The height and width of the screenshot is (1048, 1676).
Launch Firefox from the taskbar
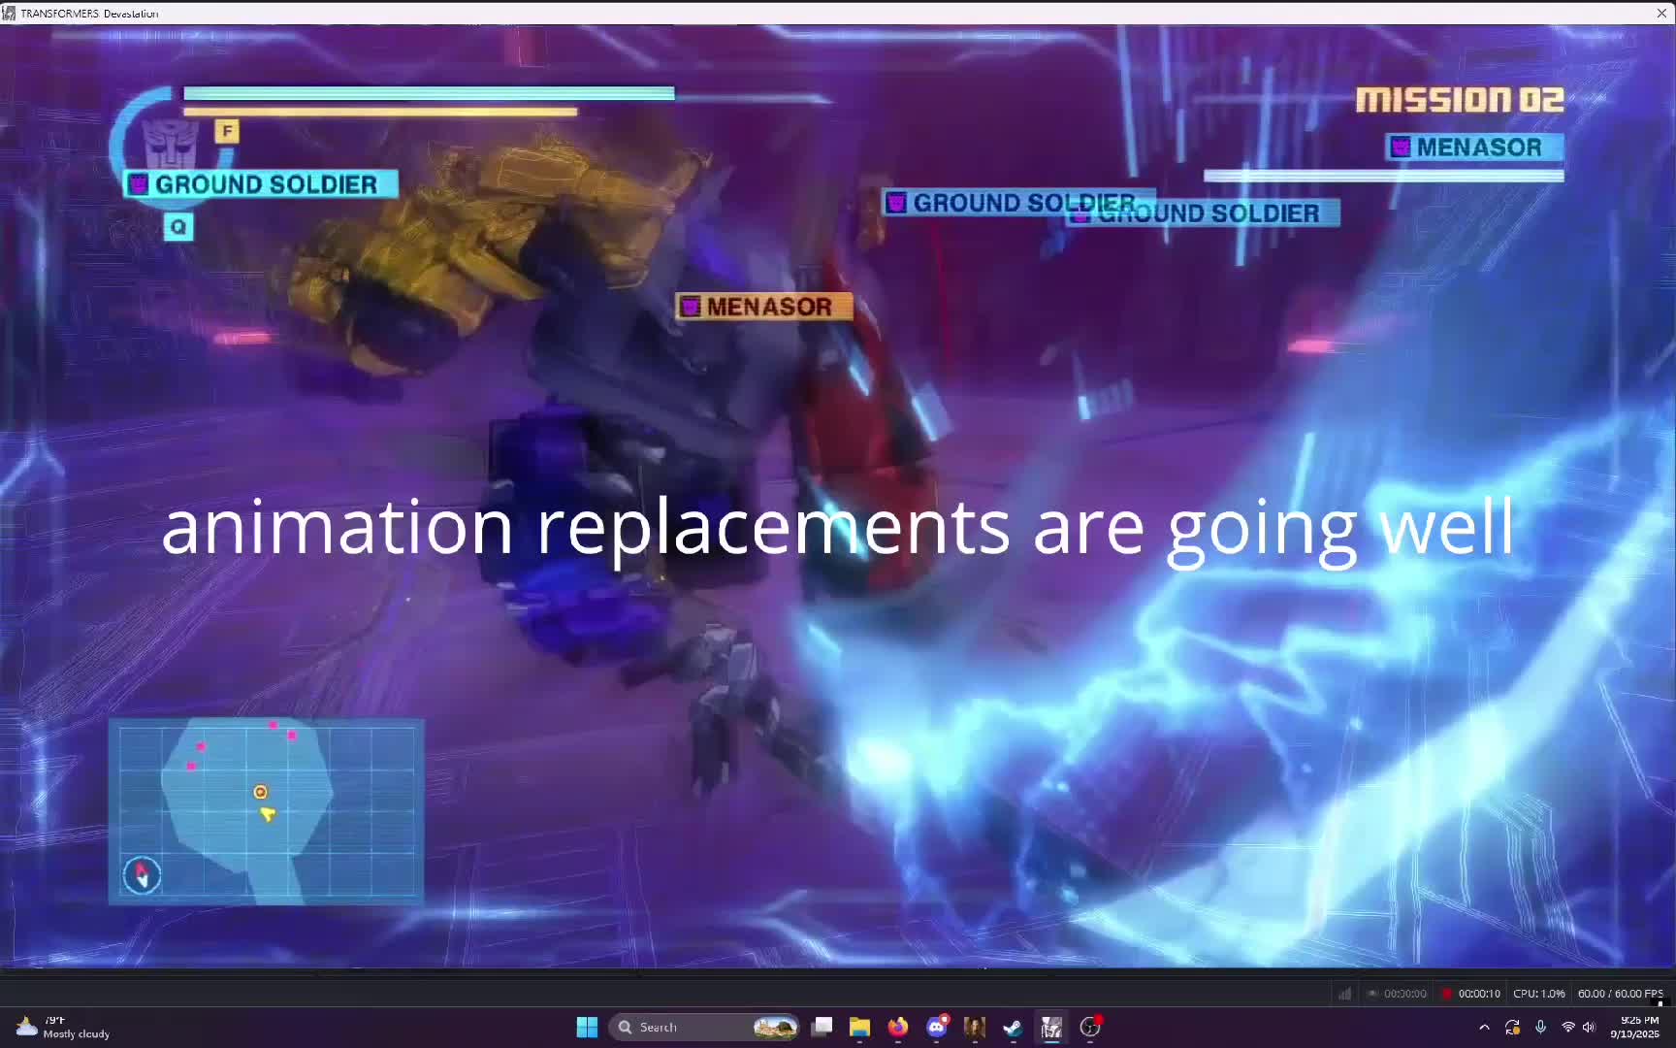898,1027
